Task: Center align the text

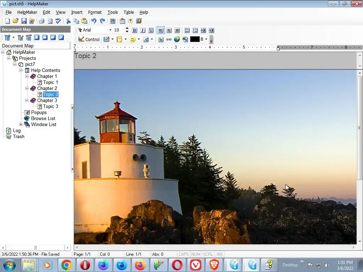Action: pyautogui.click(x=169, y=30)
